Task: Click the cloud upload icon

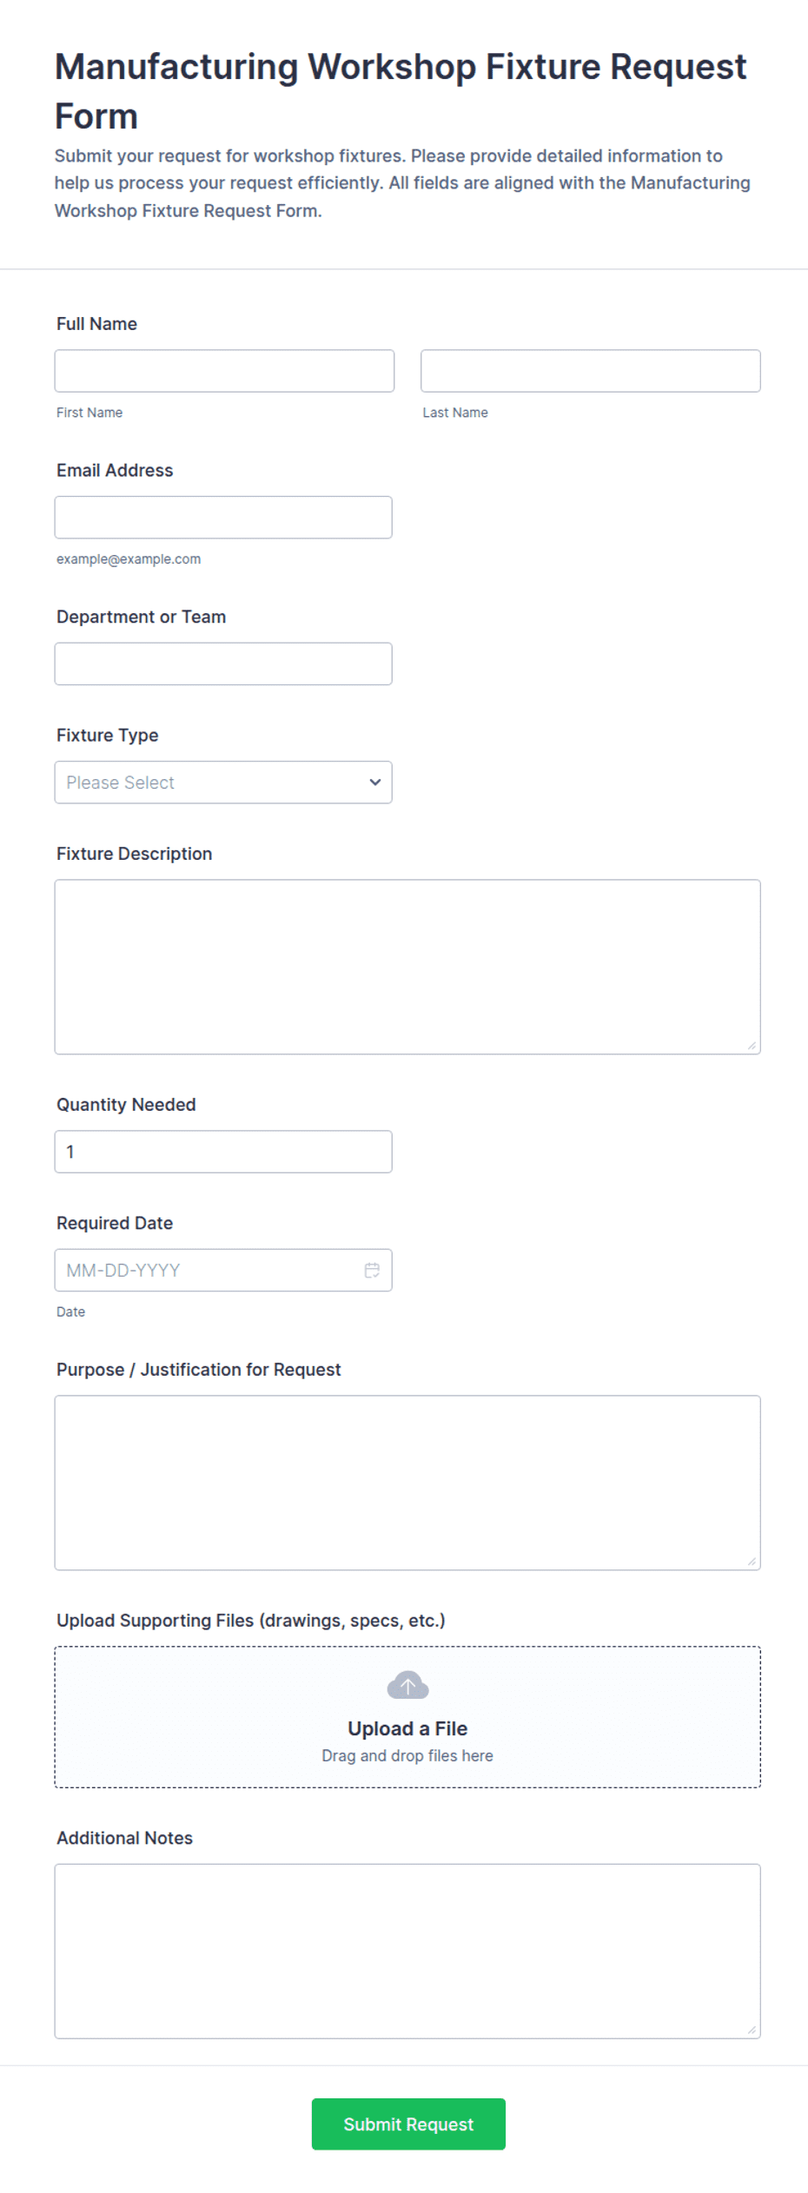Action: tap(407, 1685)
